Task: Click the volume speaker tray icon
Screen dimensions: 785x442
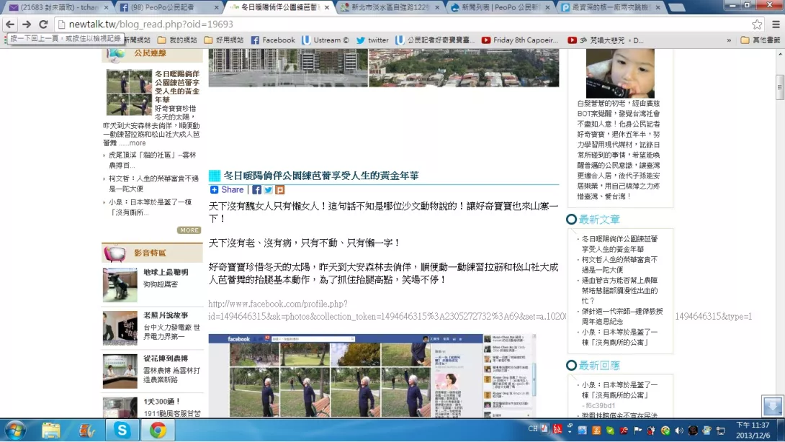Action: tap(679, 430)
